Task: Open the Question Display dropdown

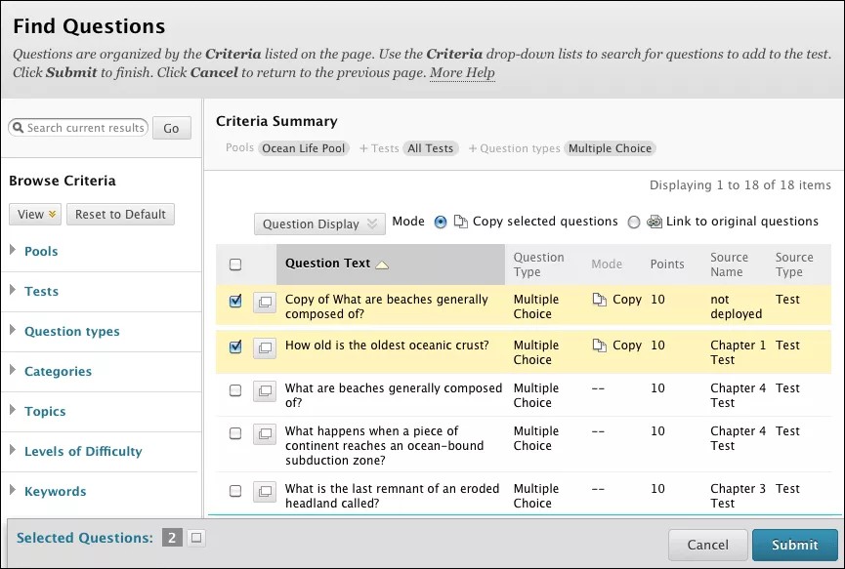Action: pyautogui.click(x=319, y=224)
